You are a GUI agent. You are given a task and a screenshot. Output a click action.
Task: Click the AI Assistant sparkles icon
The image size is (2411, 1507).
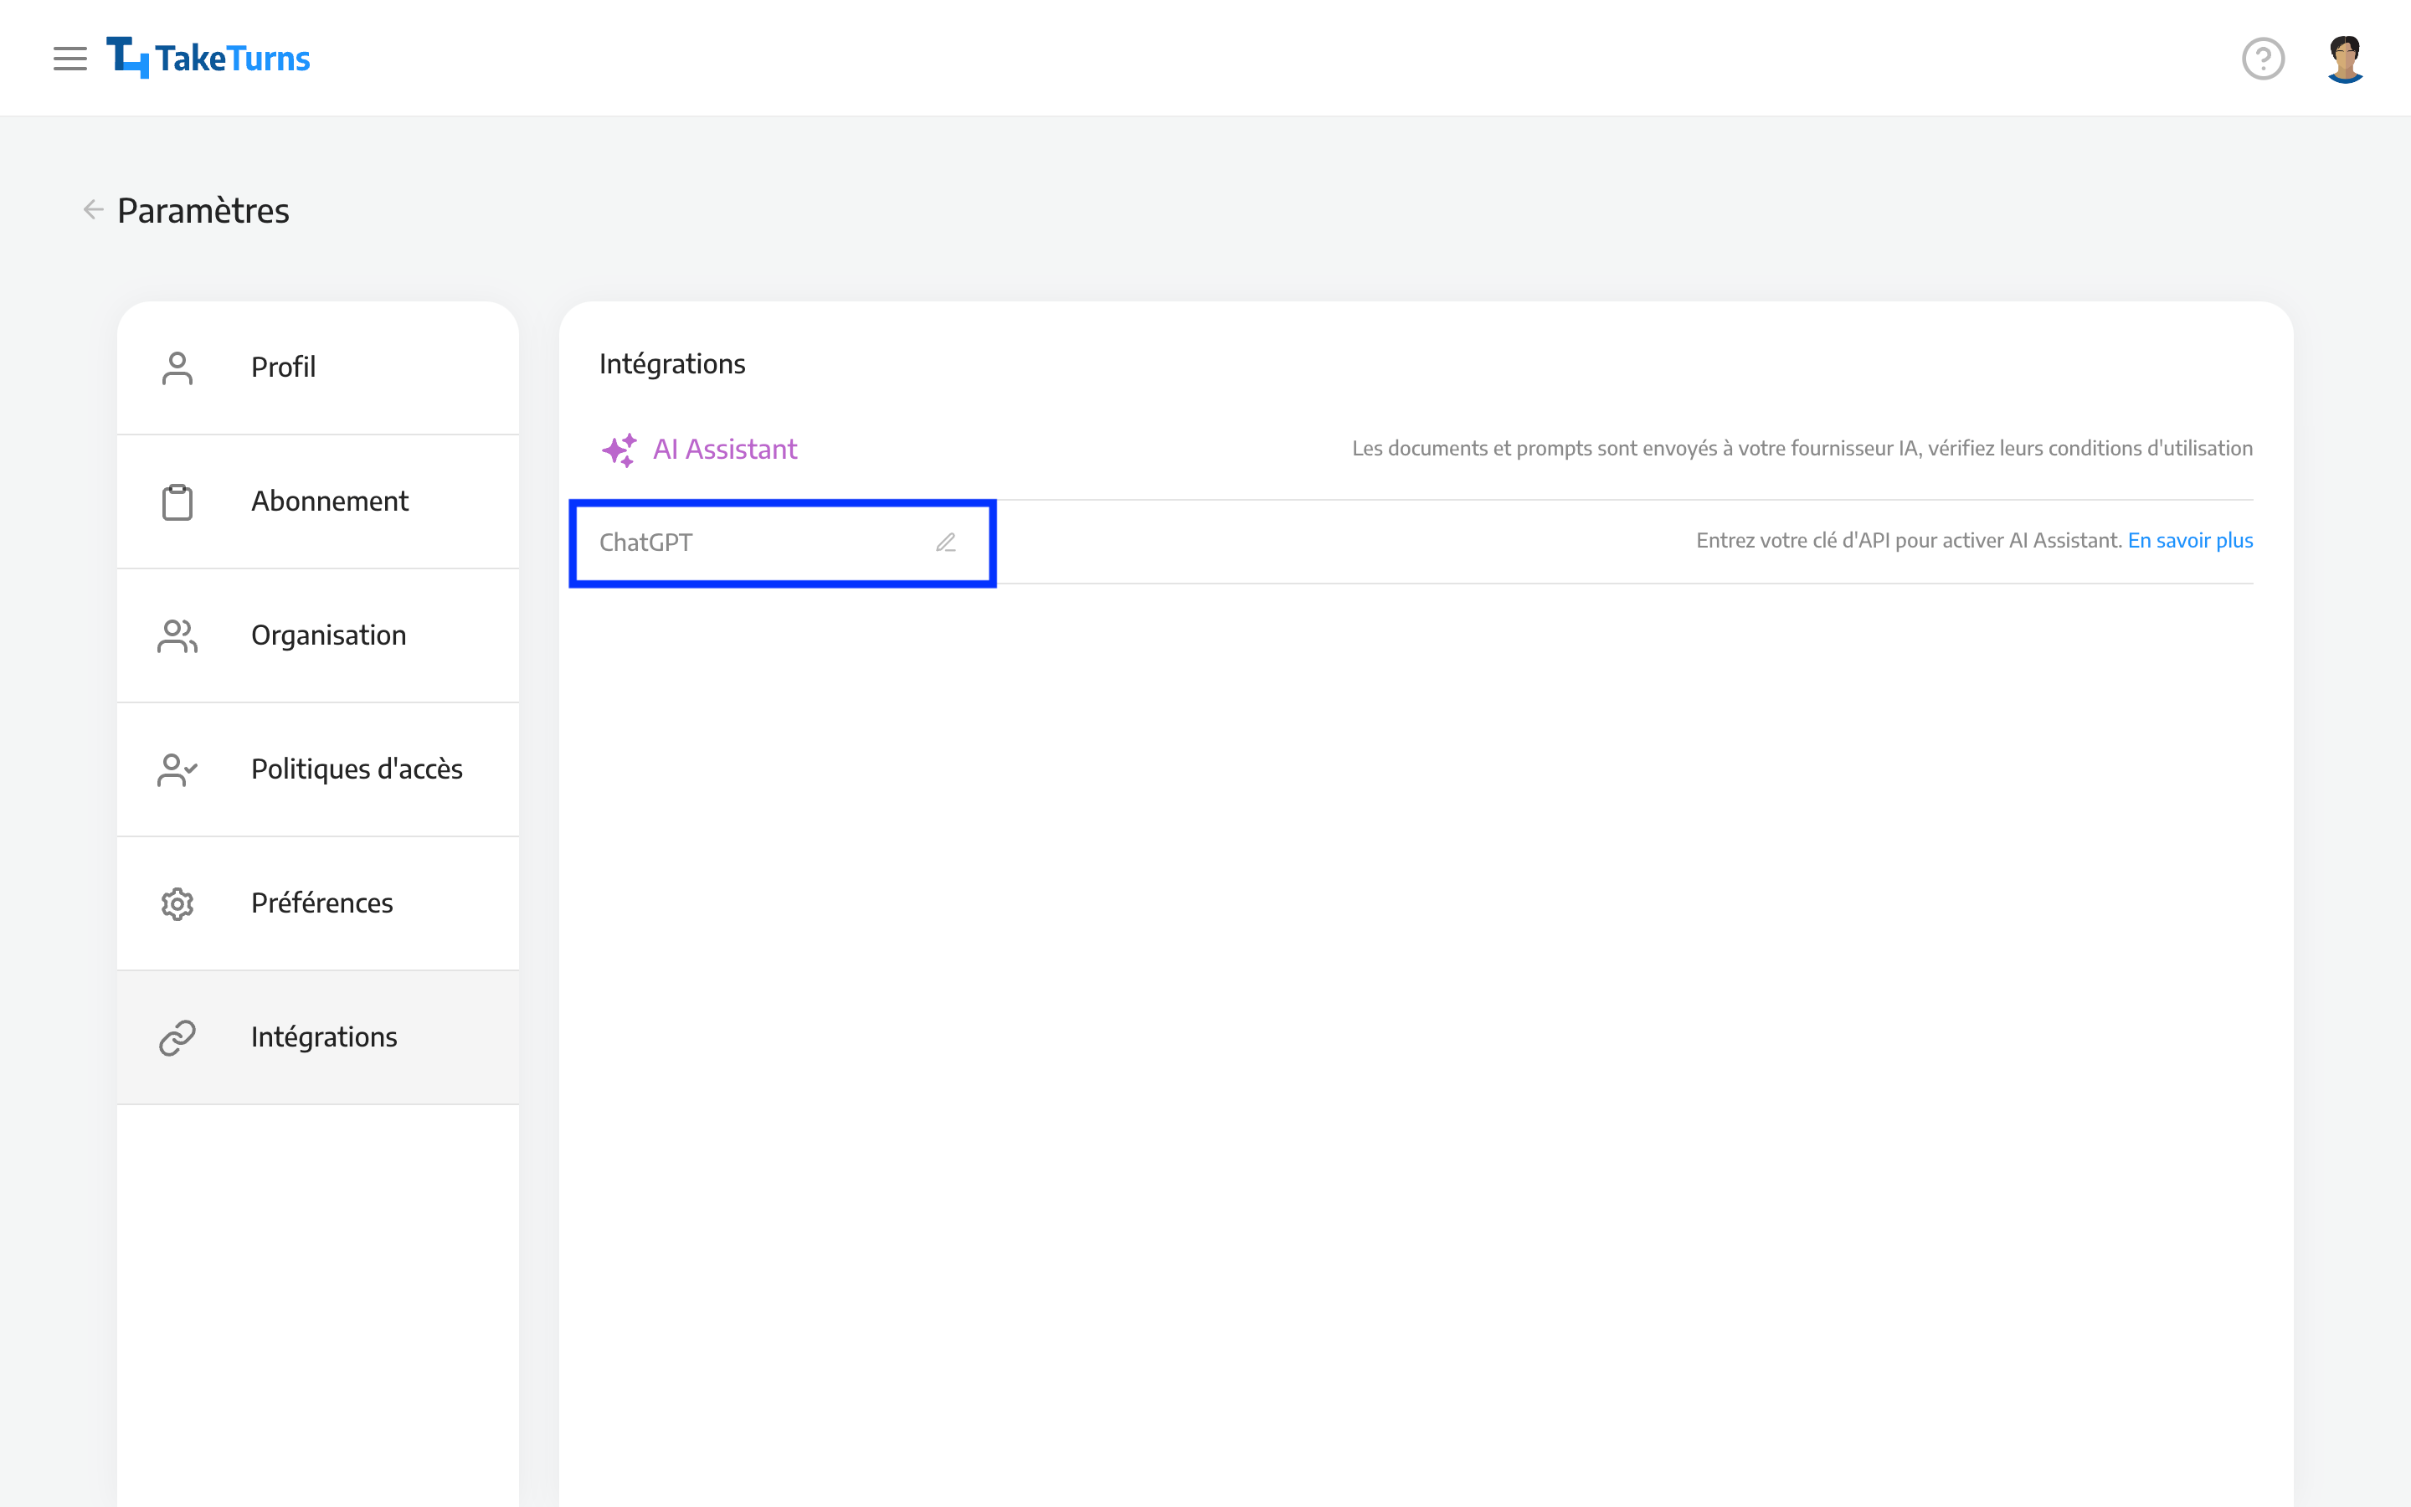pyautogui.click(x=619, y=448)
